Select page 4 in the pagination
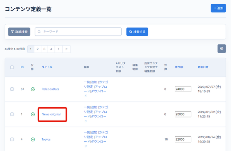The height and width of the screenshot is (151, 231). pyautogui.click(x=51, y=49)
